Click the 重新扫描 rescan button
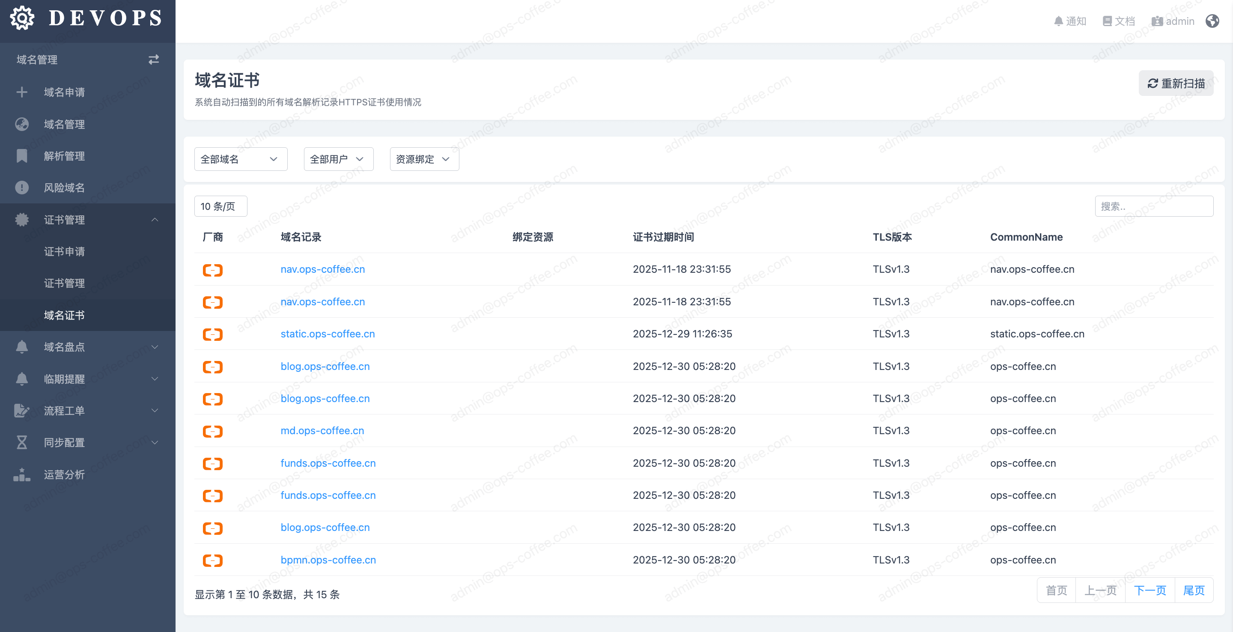 tap(1176, 83)
